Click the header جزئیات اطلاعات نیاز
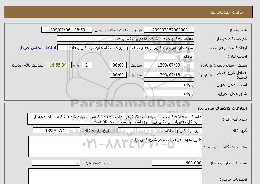This screenshot has height=184, width=260. [x=227, y=12]
